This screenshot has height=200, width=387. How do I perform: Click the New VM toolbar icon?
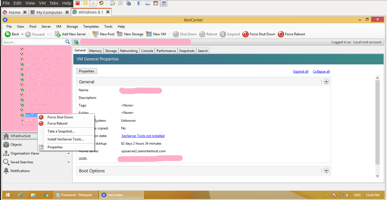click(149, 34)
